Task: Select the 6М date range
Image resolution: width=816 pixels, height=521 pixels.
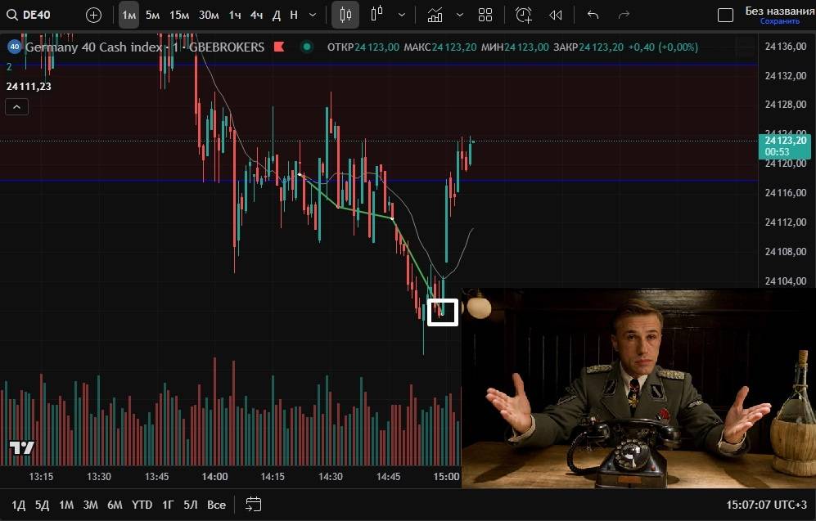Action: pos(115,505)
